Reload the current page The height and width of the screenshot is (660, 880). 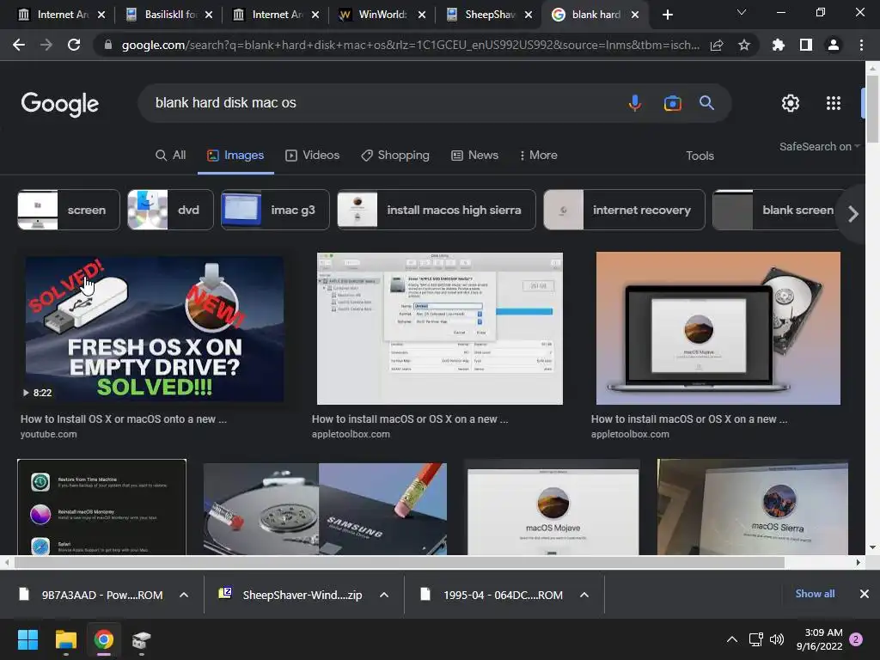(74, 45)
